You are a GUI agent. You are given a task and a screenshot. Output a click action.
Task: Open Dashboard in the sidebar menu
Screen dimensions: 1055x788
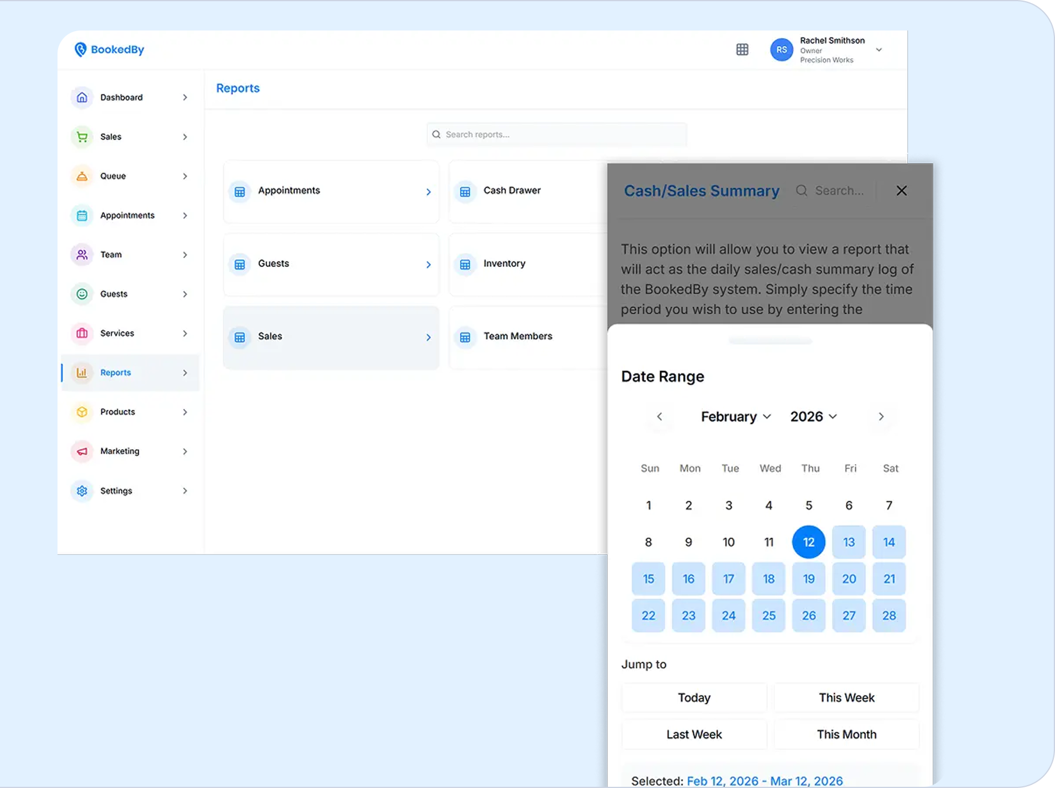pyautogui.click(x=130, y=97)
